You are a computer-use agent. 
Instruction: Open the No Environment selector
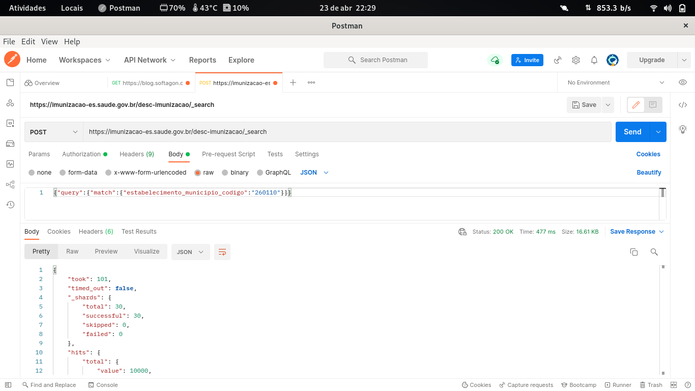point(614,82)
